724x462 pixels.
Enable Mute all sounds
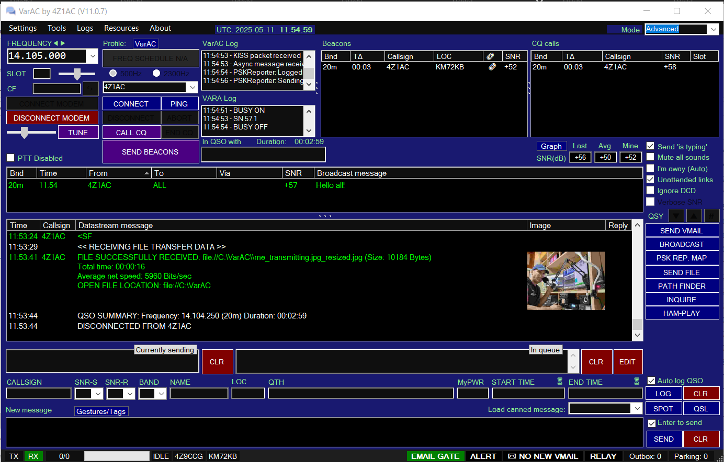point(650,157)
